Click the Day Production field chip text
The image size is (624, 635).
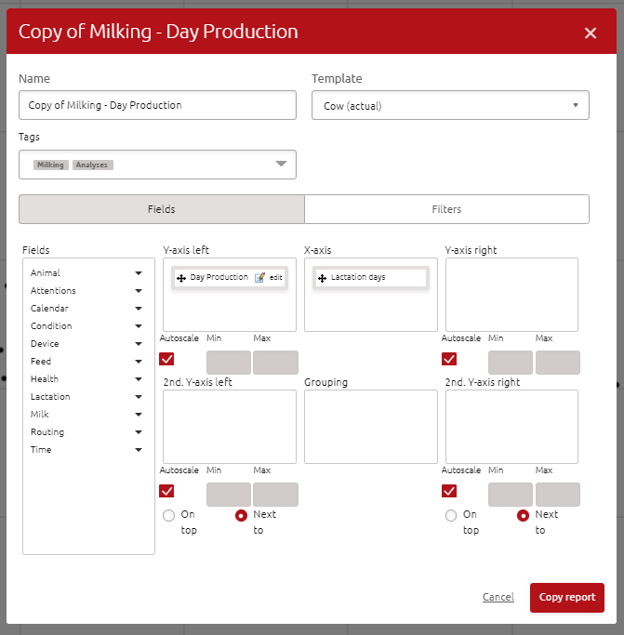click(x=219, y=277)
